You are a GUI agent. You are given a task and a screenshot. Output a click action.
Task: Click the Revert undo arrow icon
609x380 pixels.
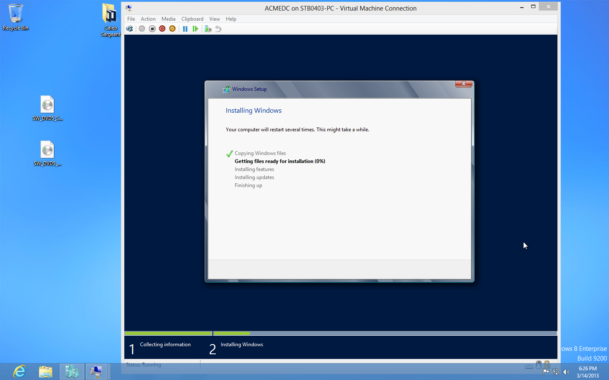(x=218, y=29)
